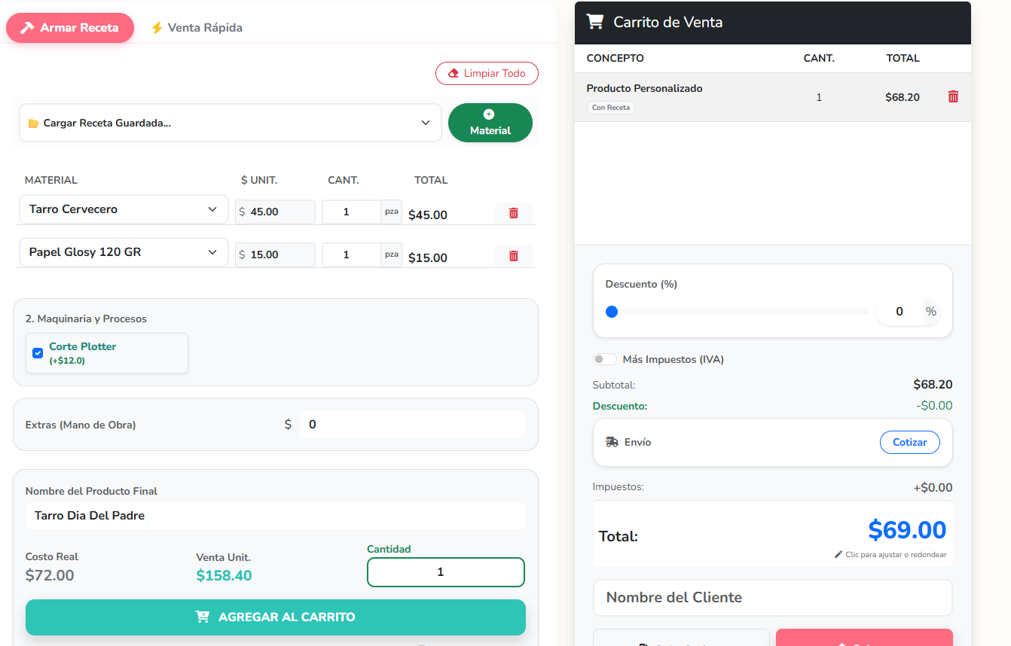Click the Cantidad input field
The width and height of the screenshot is (1011, 646).
tap(446, 572)
